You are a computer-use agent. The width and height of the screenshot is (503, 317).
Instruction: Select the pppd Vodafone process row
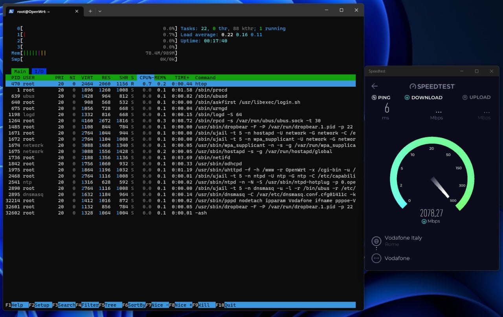click(180, 200)
